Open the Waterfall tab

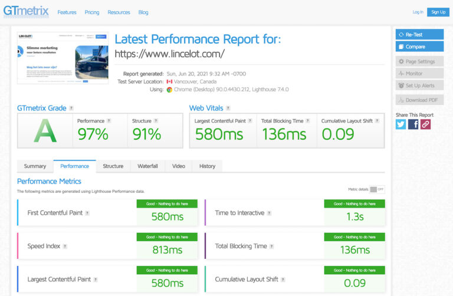pyautogui.click(x=147, y=166)
